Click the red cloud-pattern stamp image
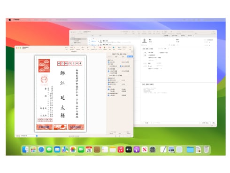This screenshot has width=230, height=173. pyautogui.click(x=44, y=65)
